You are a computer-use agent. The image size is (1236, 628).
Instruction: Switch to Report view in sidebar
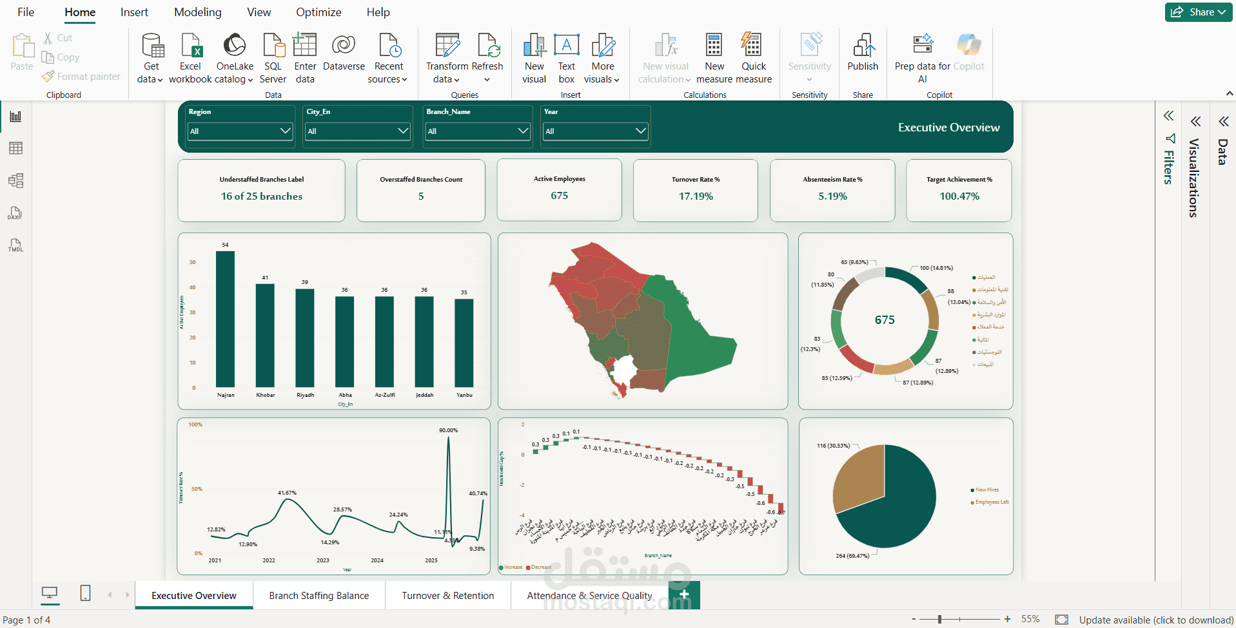coord(15,117)
